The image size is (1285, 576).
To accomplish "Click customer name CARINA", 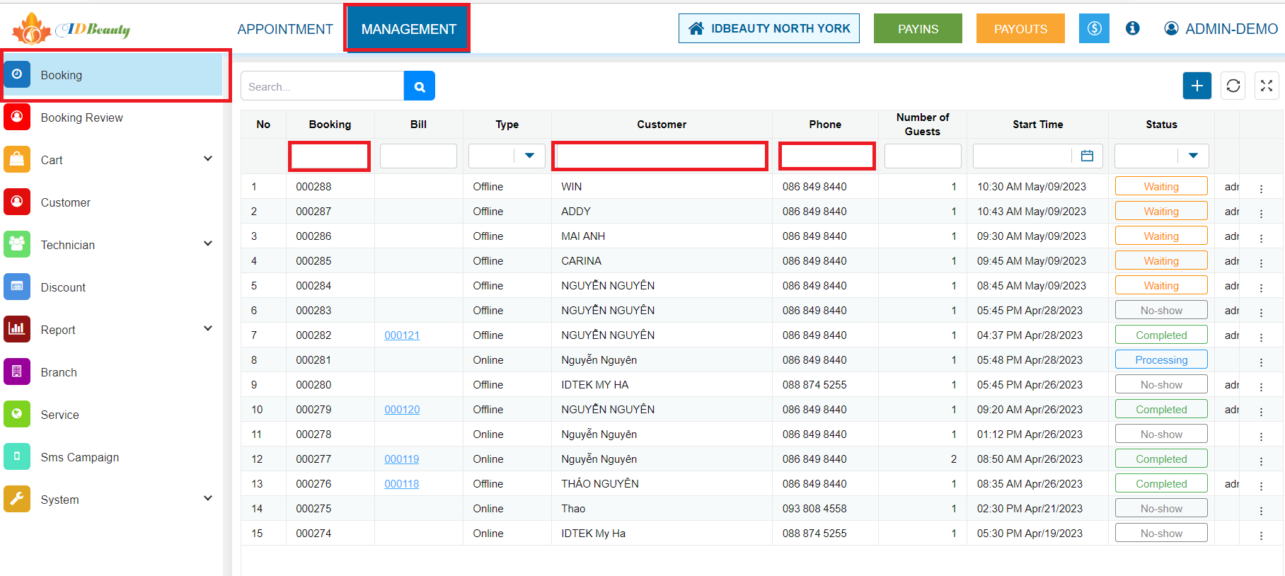I will (x=581, y=261).
